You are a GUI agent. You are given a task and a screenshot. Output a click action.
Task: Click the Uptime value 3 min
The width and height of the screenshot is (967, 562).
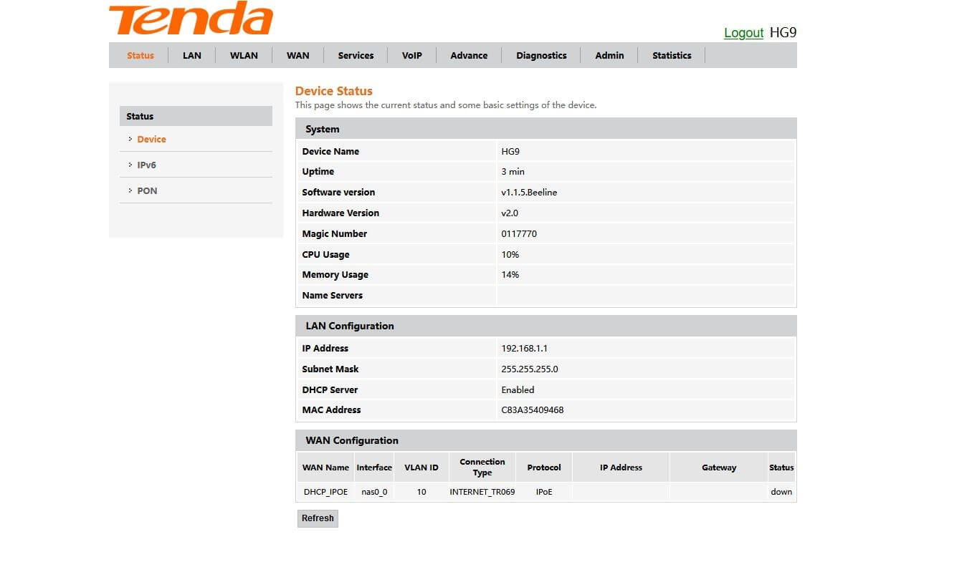tap(513, 172)
